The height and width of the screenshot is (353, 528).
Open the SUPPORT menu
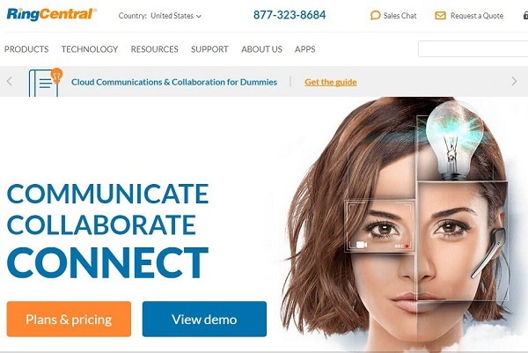[209, 49]
